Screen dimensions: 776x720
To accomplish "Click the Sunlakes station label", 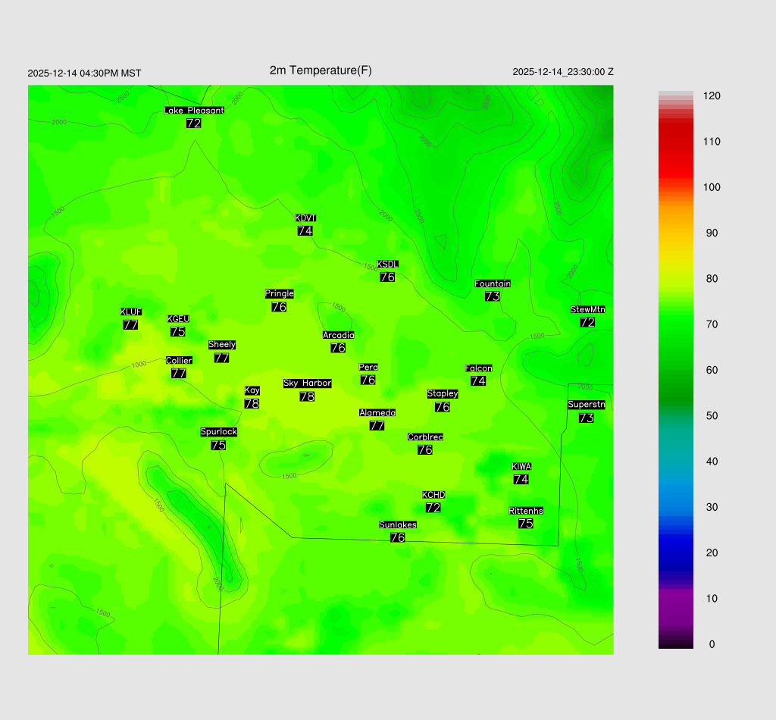I will [398, 524].
